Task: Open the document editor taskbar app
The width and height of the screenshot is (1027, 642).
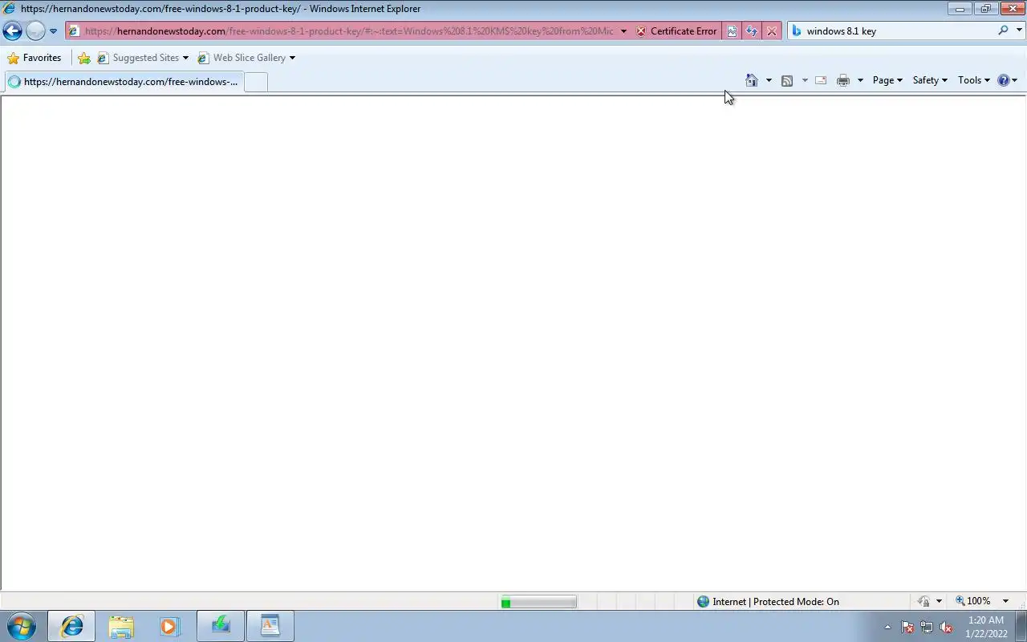Action: (270, 626)
